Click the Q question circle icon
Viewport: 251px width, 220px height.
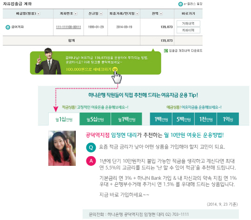[91, 147]
